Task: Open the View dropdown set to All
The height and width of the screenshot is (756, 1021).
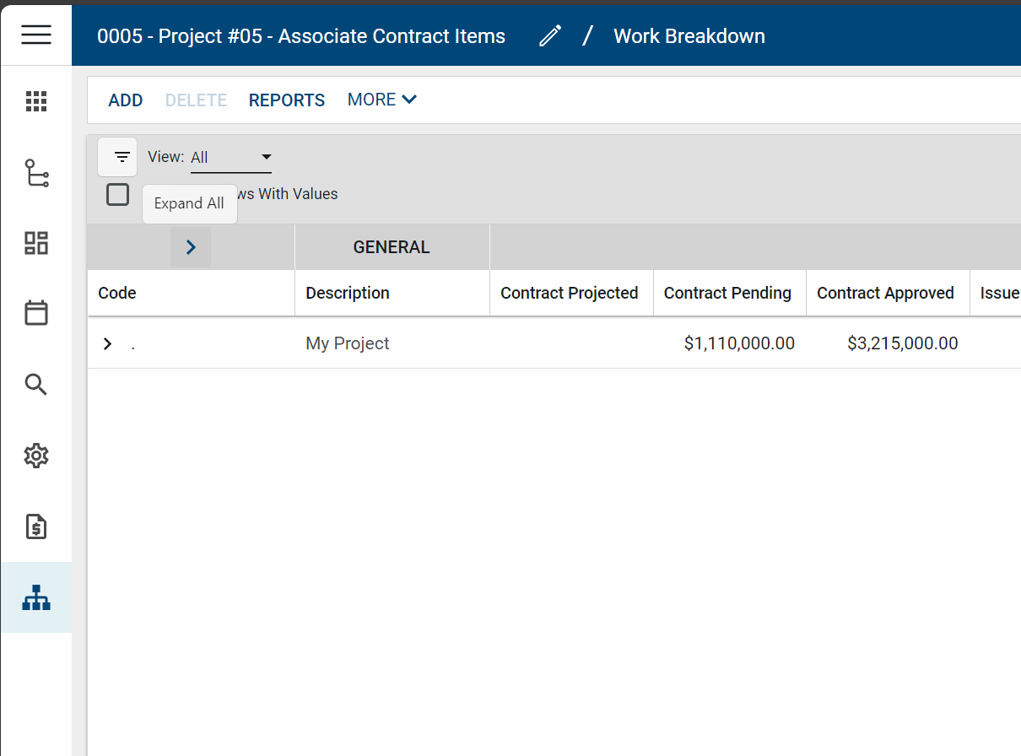Action: [230, 158]
